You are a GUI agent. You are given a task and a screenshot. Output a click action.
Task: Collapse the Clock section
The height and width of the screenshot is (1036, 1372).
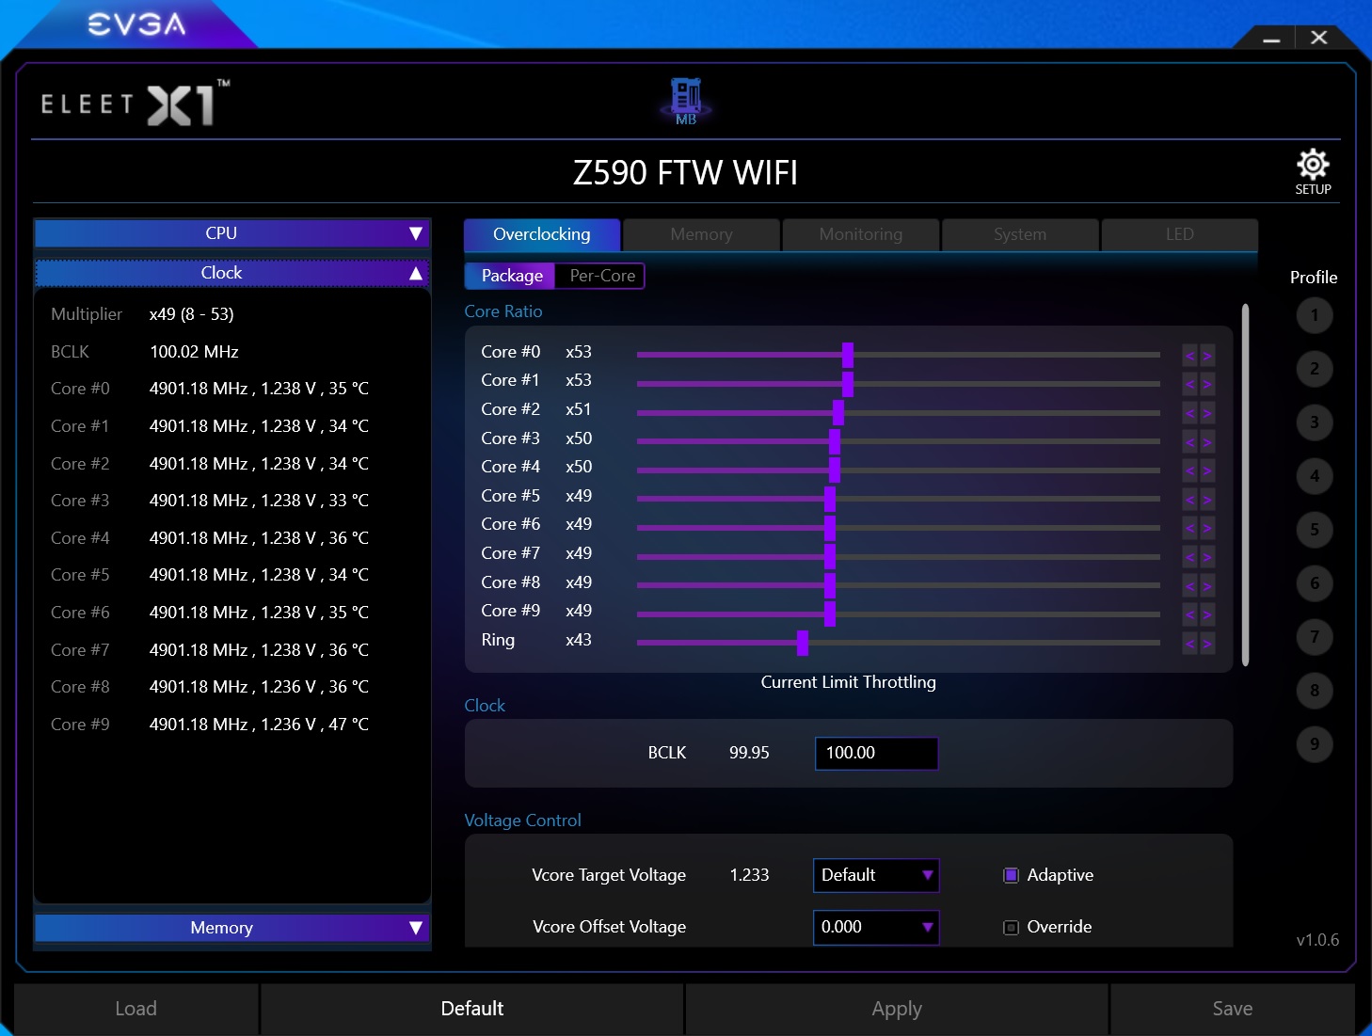pos(232,273)
